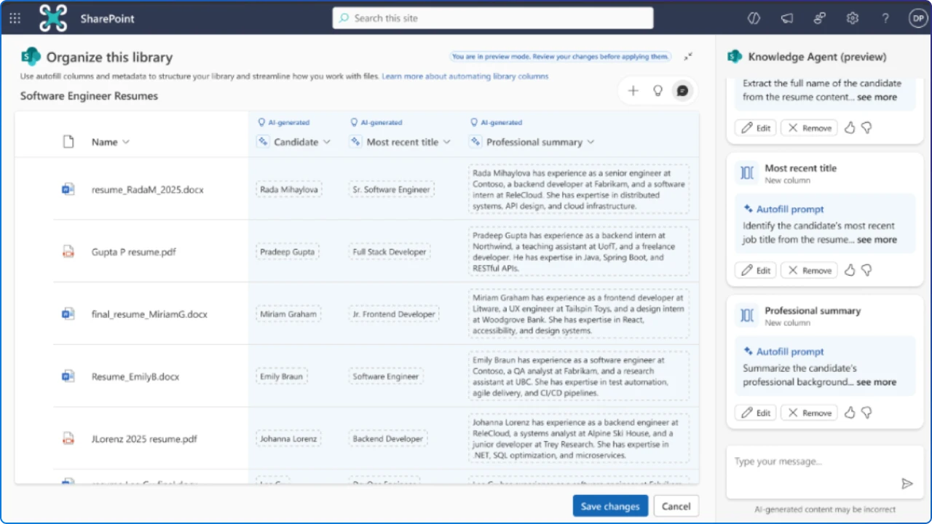Screen dimensions: 932x524
Task: Click see more on the Most recent title prompt
Action: [x=877, y=239]
